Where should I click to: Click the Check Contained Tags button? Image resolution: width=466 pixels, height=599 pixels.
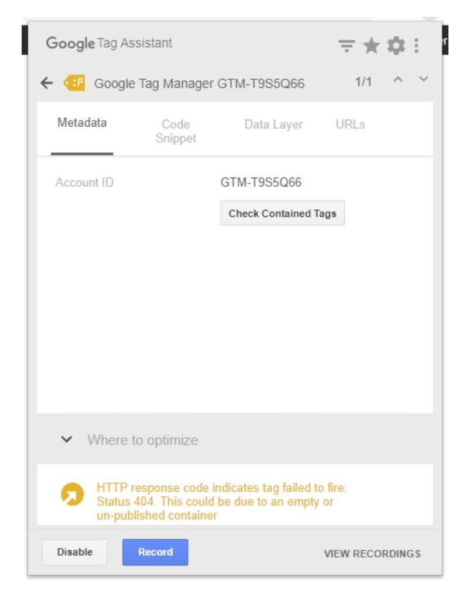[x=282, y=213]
